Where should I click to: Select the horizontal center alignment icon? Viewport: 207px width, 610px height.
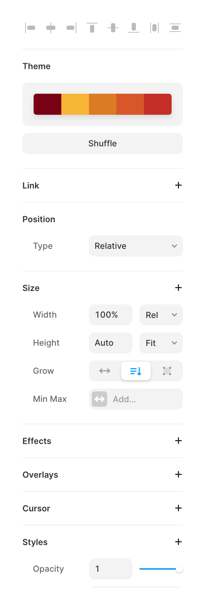51,28
